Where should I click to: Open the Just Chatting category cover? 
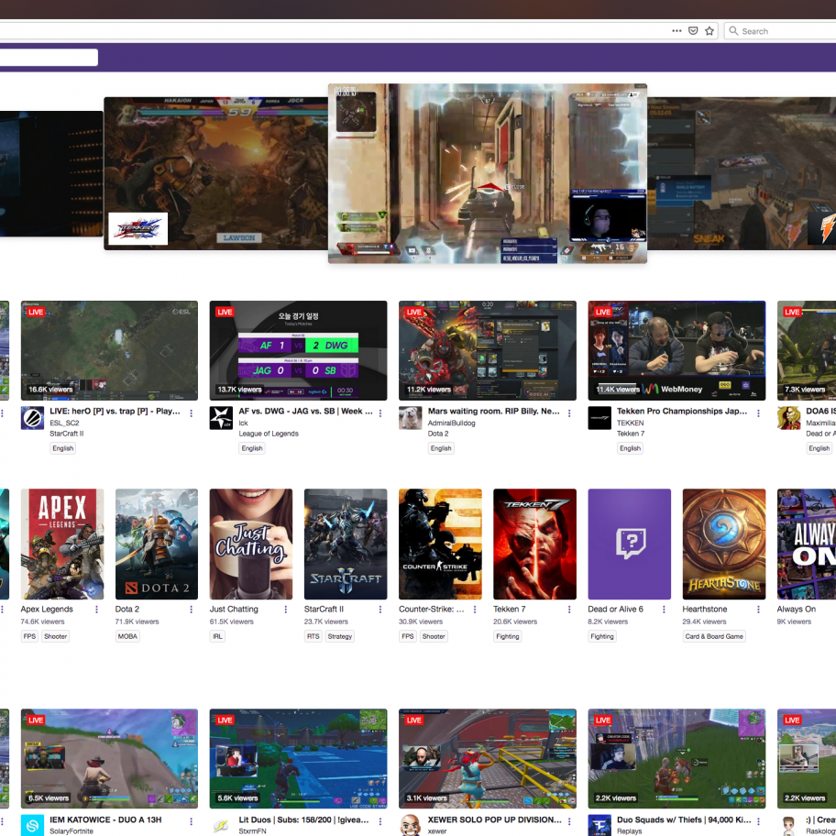coord(250,544)
